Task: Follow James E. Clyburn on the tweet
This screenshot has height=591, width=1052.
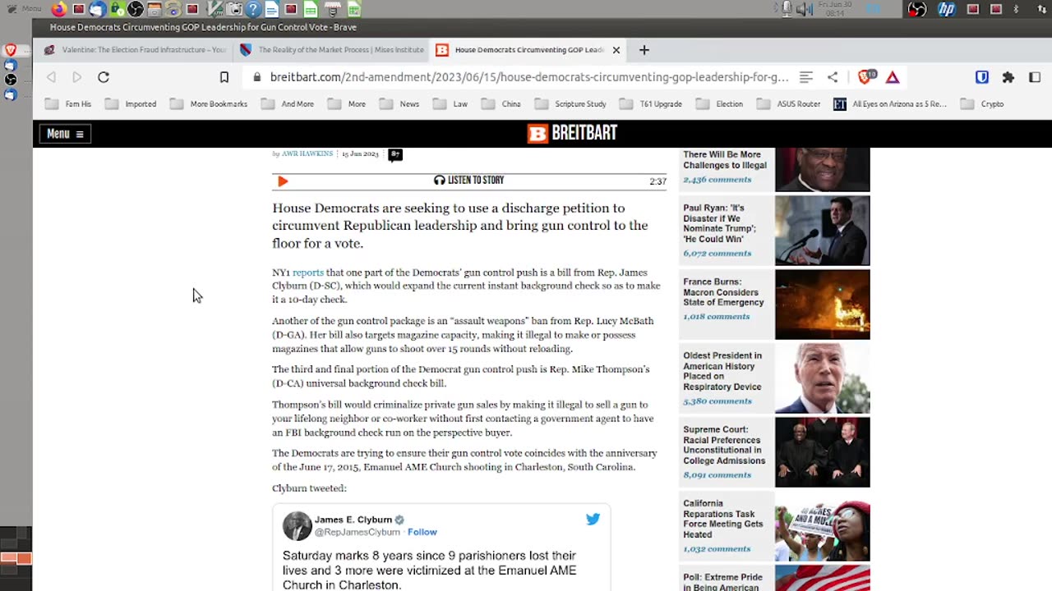Action: (422, 532)
